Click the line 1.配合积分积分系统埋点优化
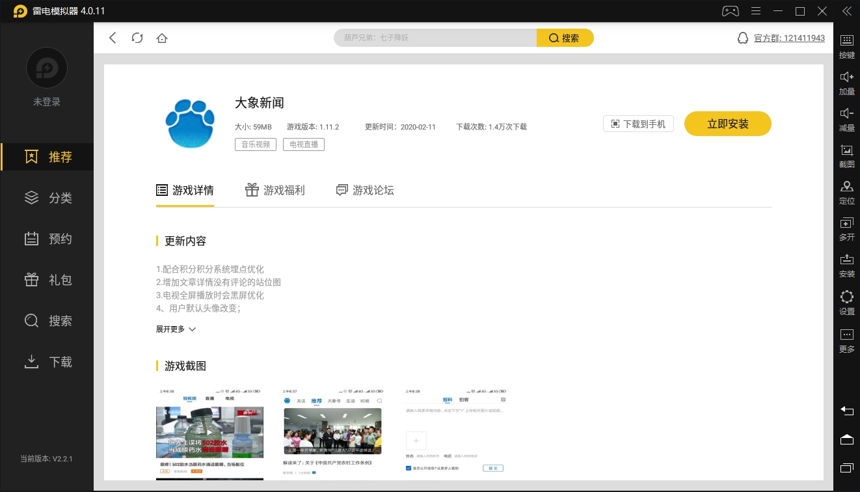Screen dimensions: 860x492 pos(210,269)
